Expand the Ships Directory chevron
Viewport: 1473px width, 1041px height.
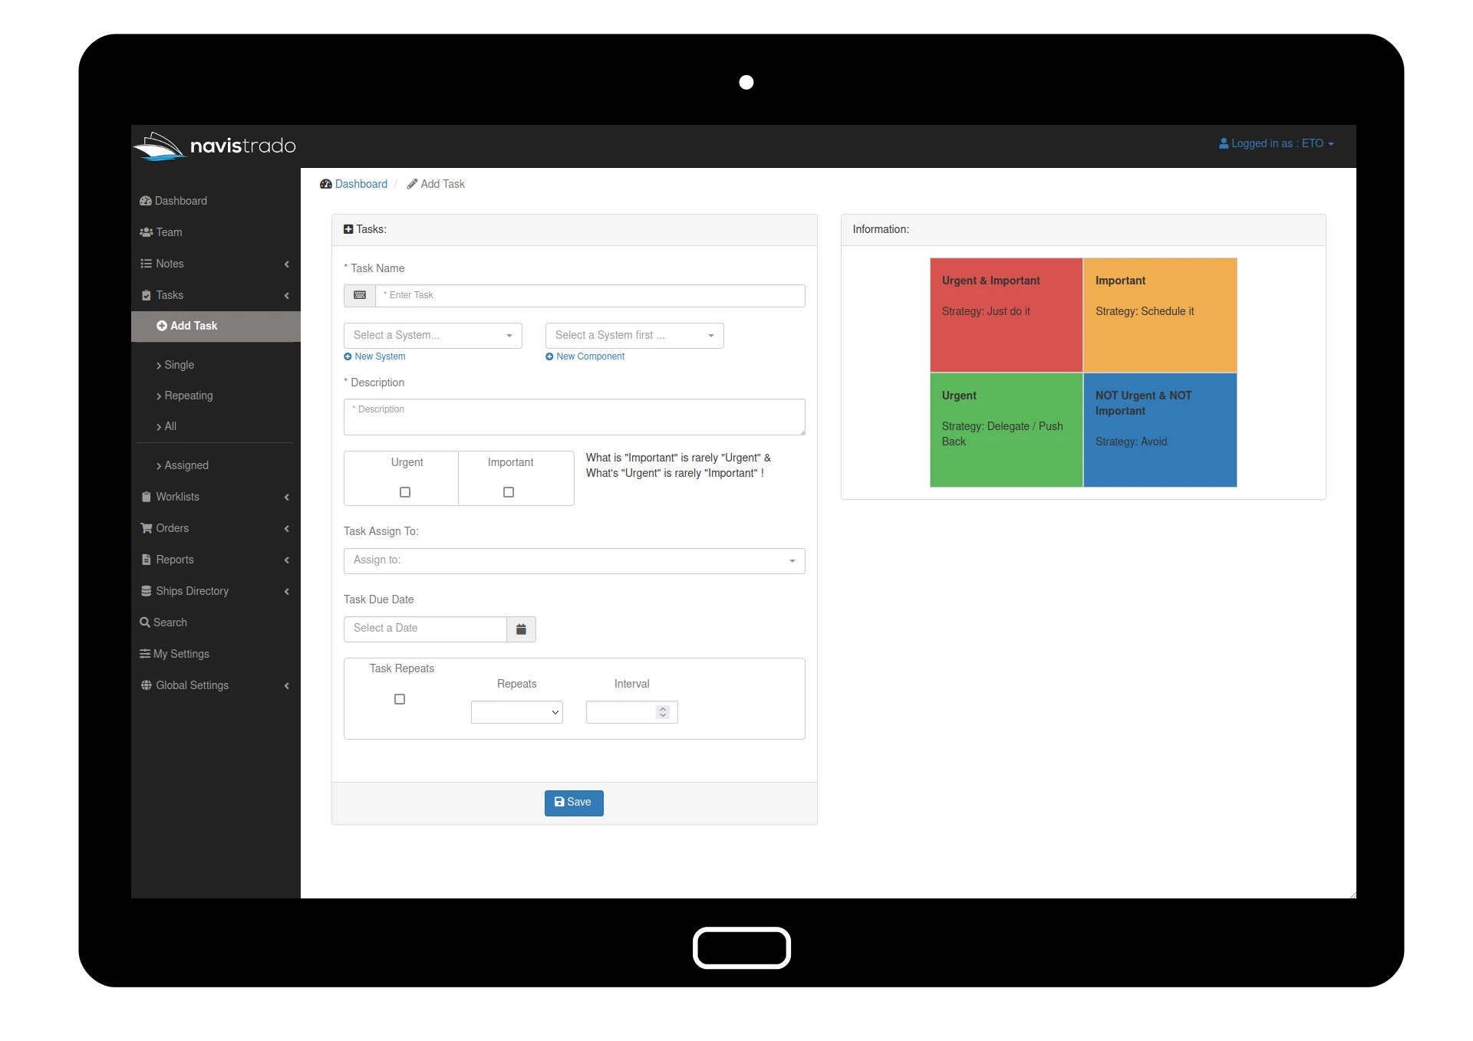pyautogui.click(x=287, y=591)
